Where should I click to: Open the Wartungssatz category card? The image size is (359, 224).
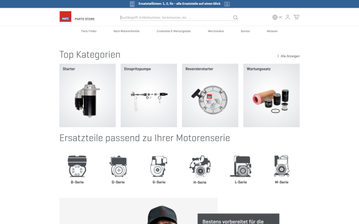(x=271, y=96)
